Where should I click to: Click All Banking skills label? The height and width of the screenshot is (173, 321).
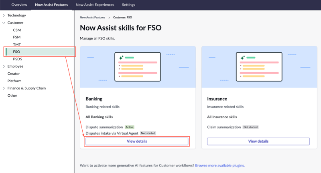(99, 117)
